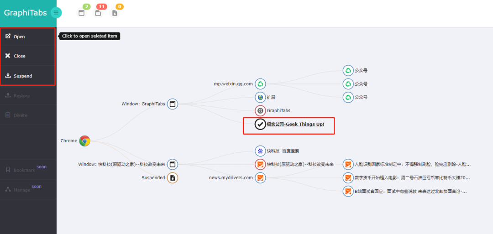Click Window: GraphiTabs label text
The width and height of the screenshot is (493, 234).
click(143, 104)
